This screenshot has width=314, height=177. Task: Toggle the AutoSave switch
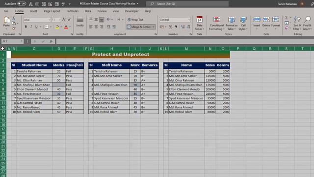22,3
